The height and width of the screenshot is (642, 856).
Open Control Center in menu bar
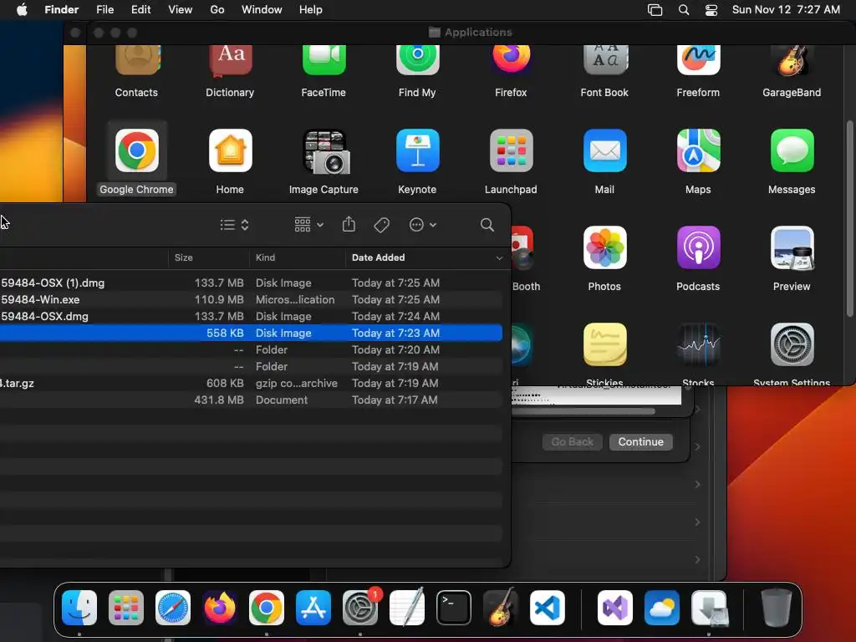(711, 10)
